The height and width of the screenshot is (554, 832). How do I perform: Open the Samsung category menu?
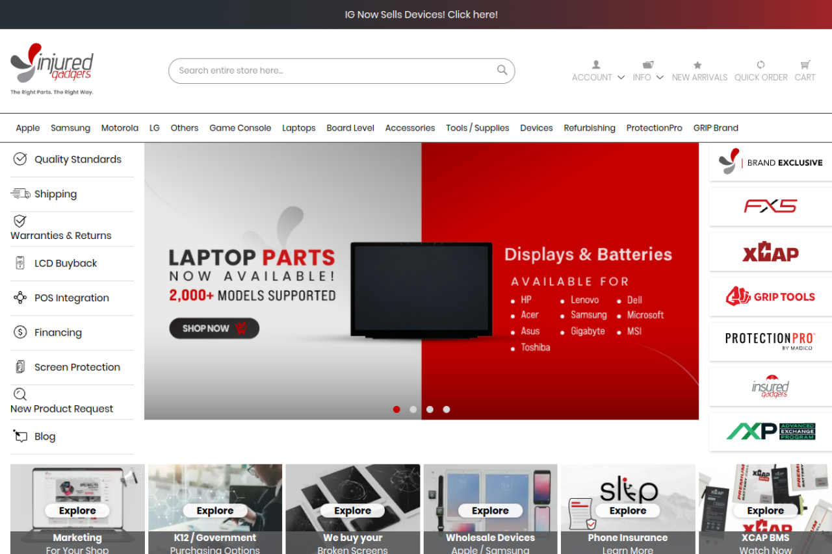pyautogui.click(x=71, y=128)
